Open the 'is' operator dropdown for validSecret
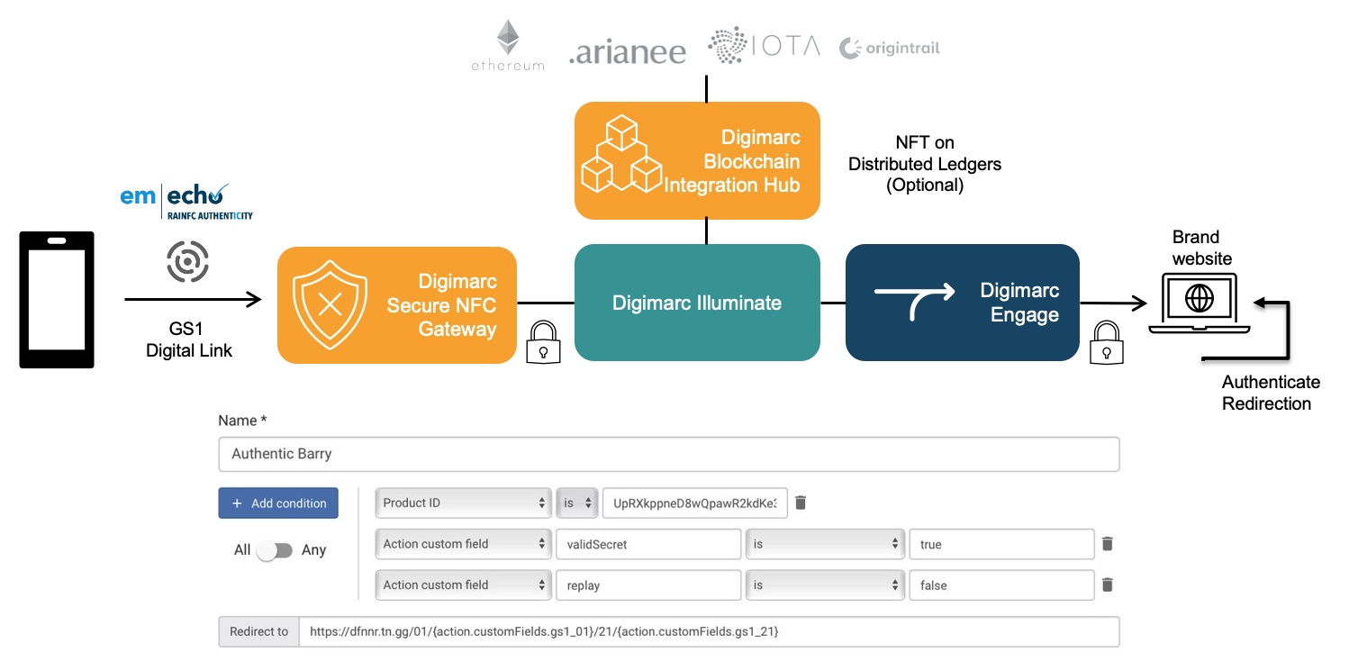 click(825, 544)
